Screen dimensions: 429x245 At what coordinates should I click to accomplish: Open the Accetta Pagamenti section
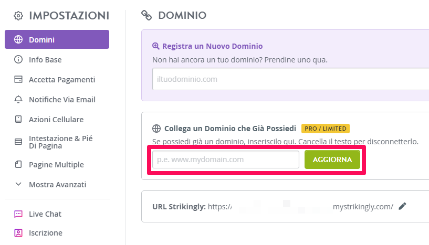click(62, 80)
